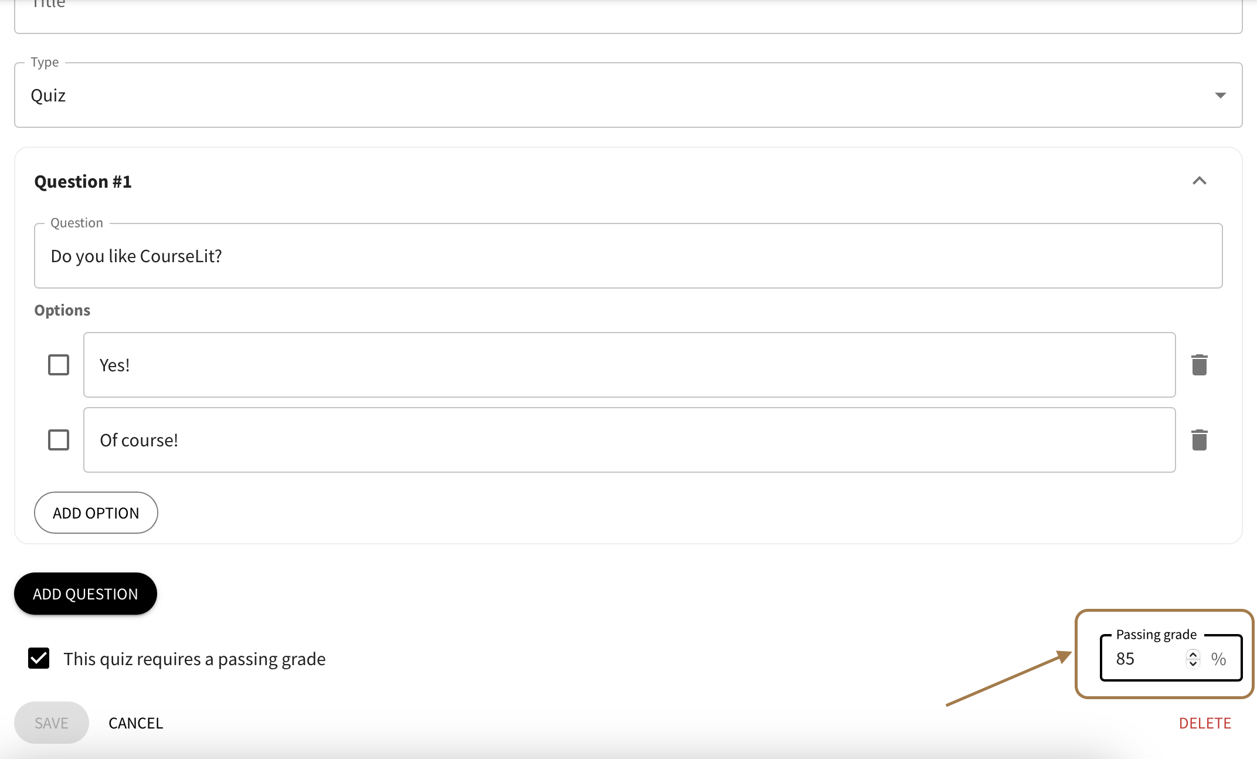Open the Type dropdown arrow
This screenshot has height=759, width=1257.
1220,96
